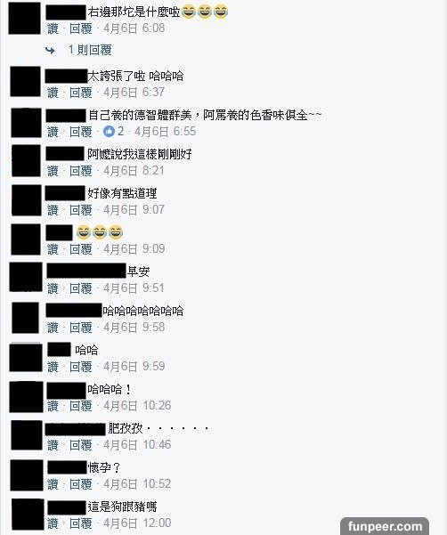Screen dimensions: 447x535
Task: Click the laughing emojis in the first comment
Action: [x=205, y=12]
